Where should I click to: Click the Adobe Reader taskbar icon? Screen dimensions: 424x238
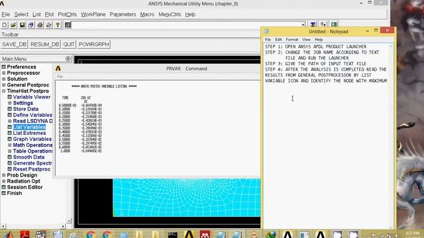click(x=25, y=234)
